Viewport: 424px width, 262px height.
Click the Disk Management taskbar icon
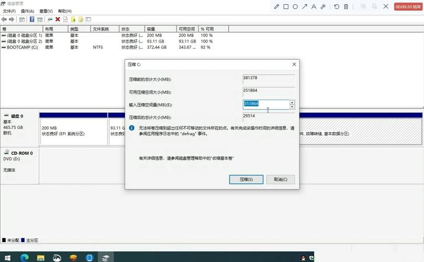click(106, 257)
